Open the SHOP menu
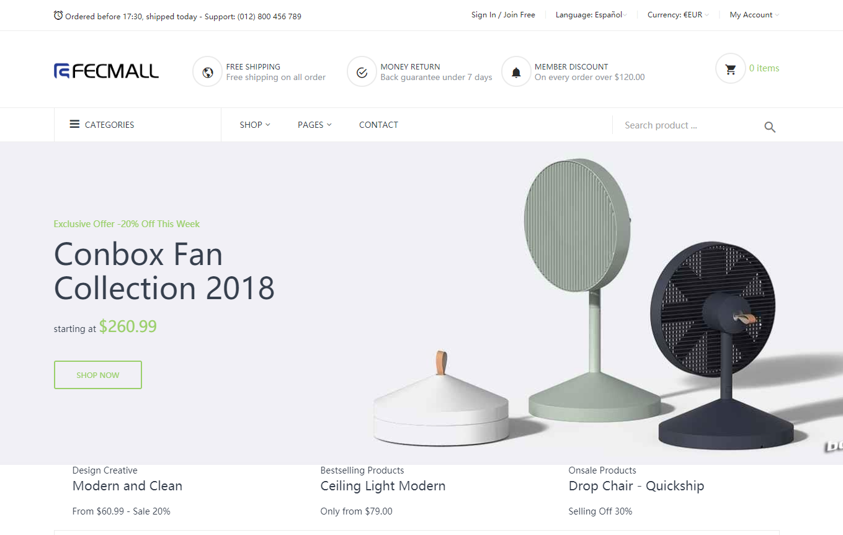Screen dimensions: 843x535 click(255, 125)
